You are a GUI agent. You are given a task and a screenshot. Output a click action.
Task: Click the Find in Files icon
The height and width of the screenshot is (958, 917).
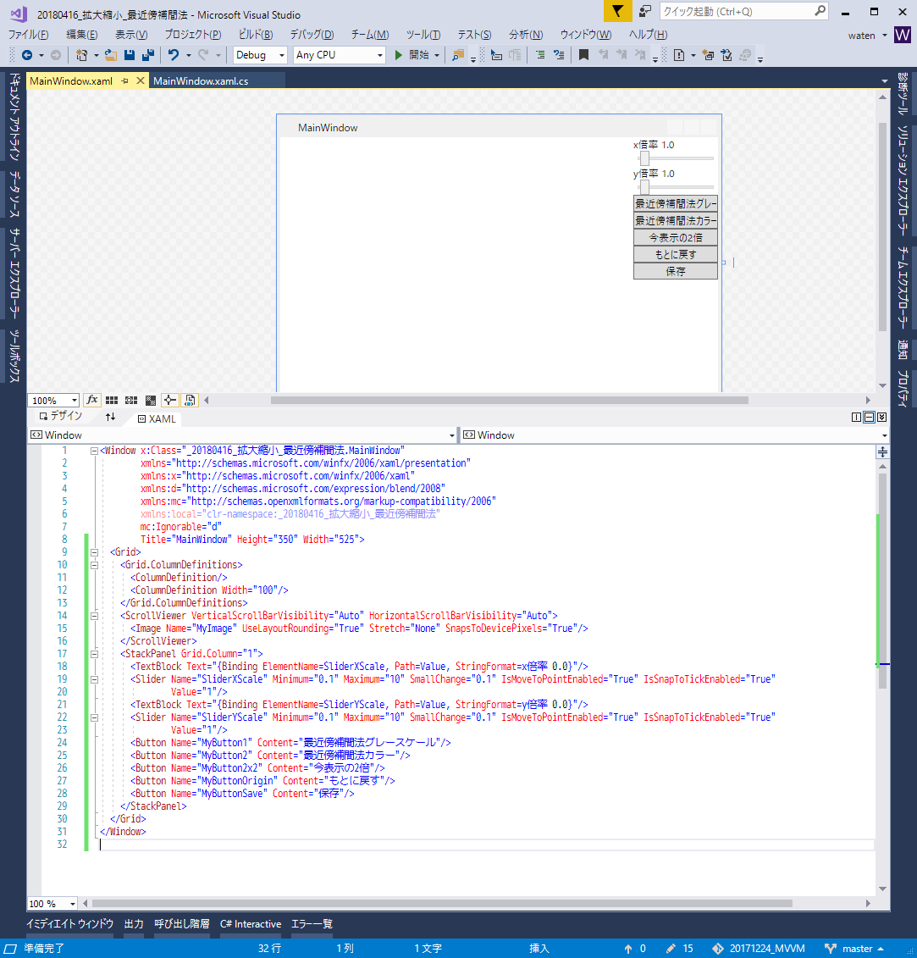coord(457,55)
